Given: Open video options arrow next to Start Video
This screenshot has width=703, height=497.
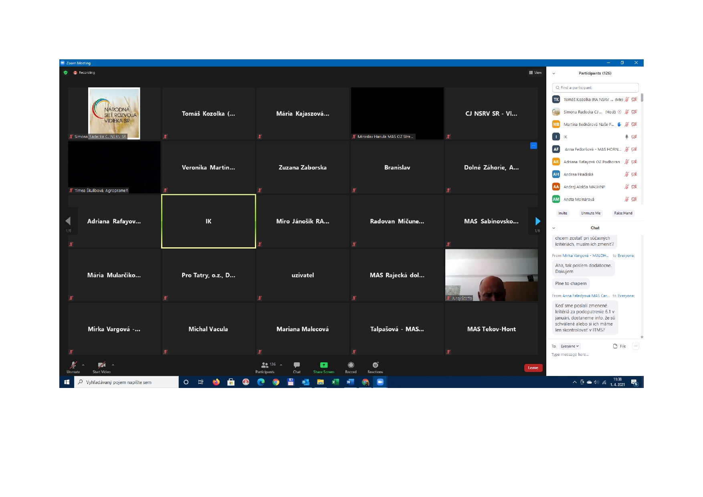Looking at the screenshot, I should click(x=113, y=365).
